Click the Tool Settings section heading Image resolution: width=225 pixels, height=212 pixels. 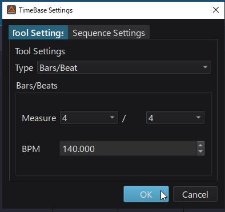pos(40,51)
